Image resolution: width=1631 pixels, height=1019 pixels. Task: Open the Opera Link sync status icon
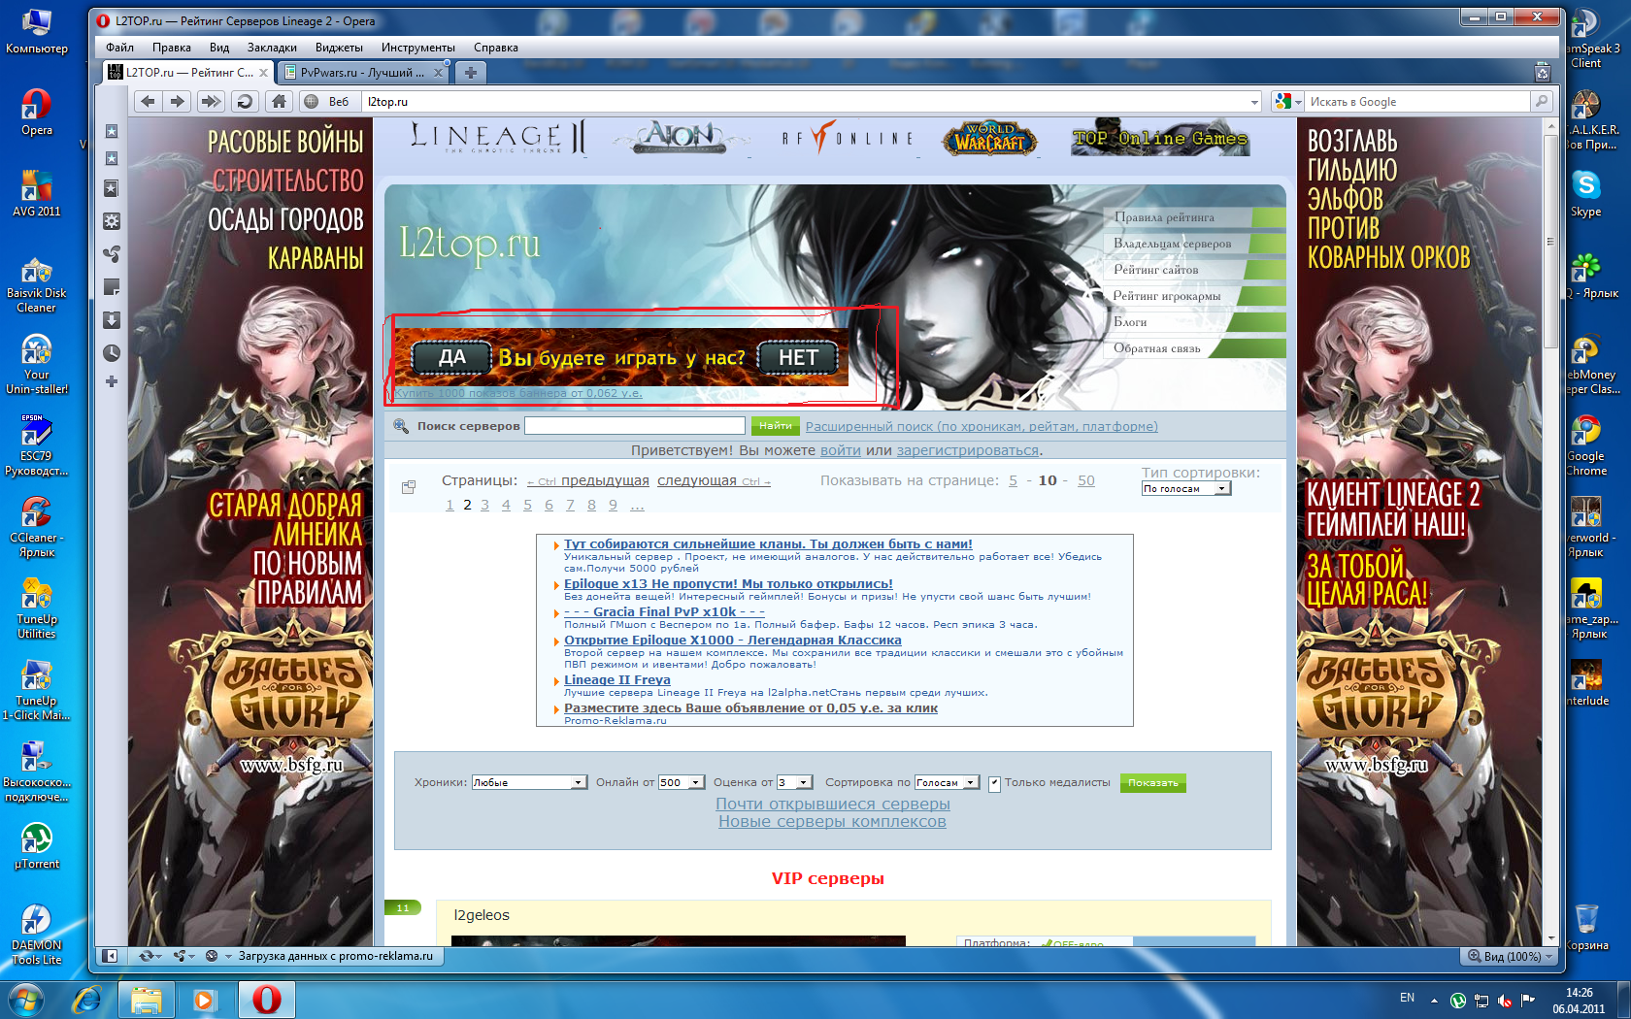pyautogui.click(x=149, y=956)
